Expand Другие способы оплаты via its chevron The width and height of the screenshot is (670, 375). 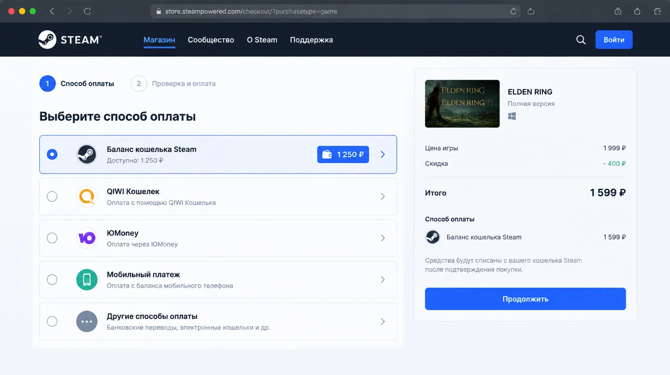[383, 322]
